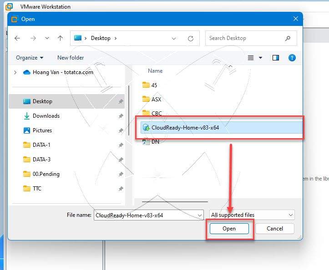Click the Search Desktop field
This screenshot has height=270, width=329.
pyautogui.click(x=251, y=38)
